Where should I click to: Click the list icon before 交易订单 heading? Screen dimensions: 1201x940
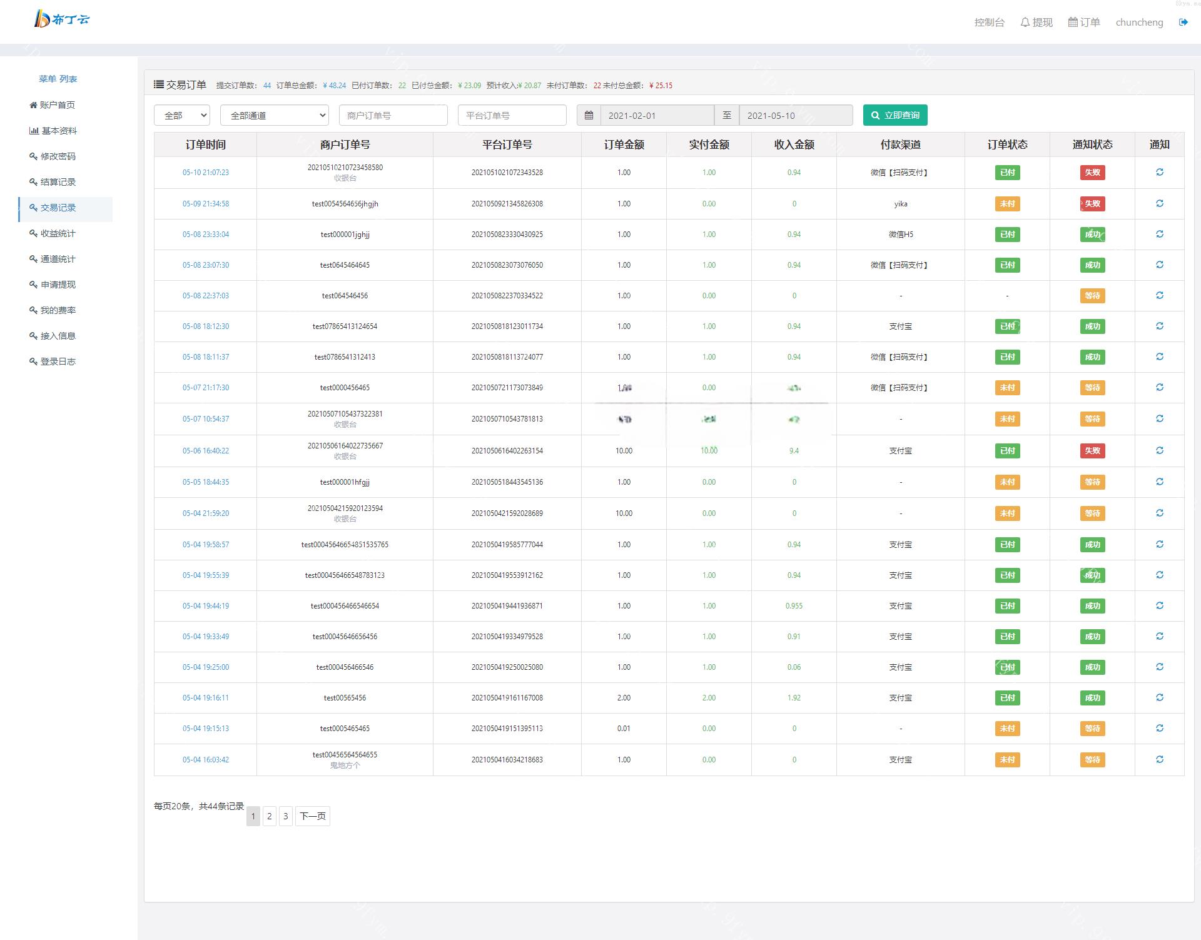click(158, 84)
